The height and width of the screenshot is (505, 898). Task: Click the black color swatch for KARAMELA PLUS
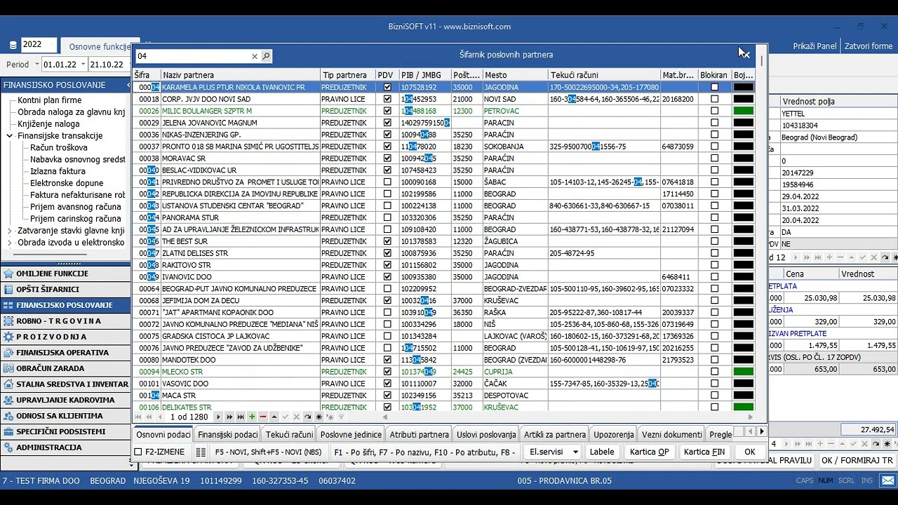pyautogui.click(x=743, y=87)
